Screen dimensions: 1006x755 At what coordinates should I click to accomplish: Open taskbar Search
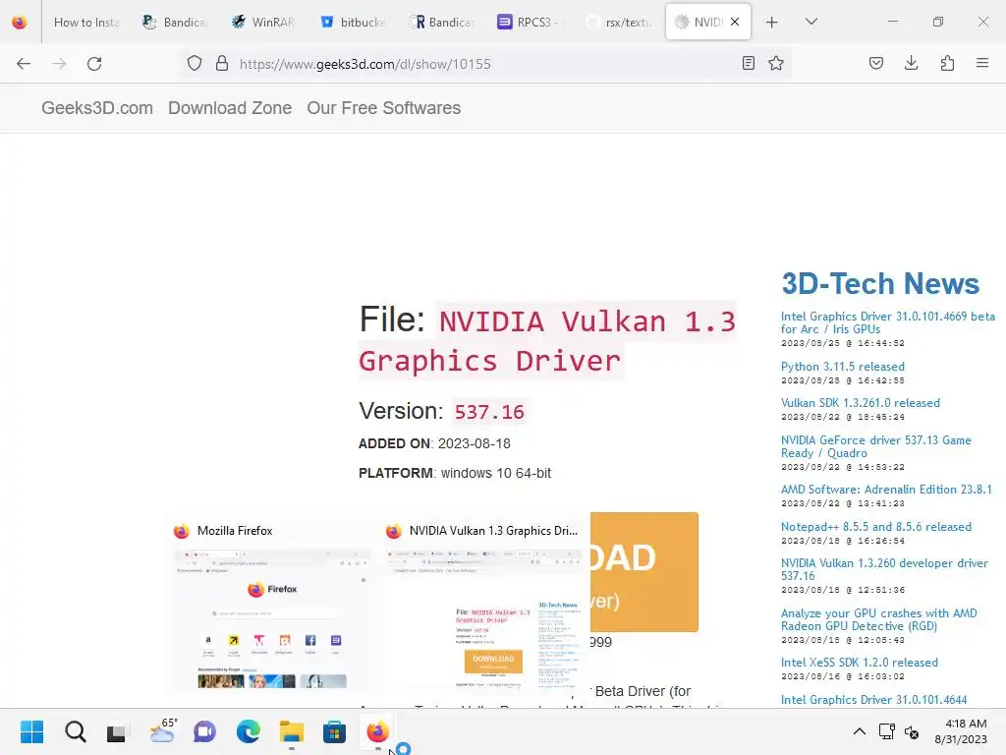click(x=75, y=731)
